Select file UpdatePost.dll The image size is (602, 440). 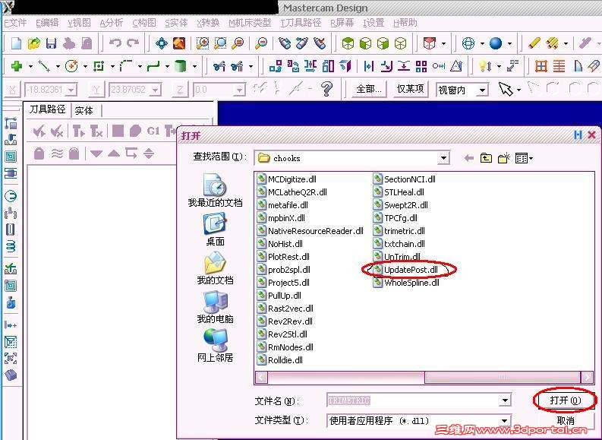tap(405, 270)
